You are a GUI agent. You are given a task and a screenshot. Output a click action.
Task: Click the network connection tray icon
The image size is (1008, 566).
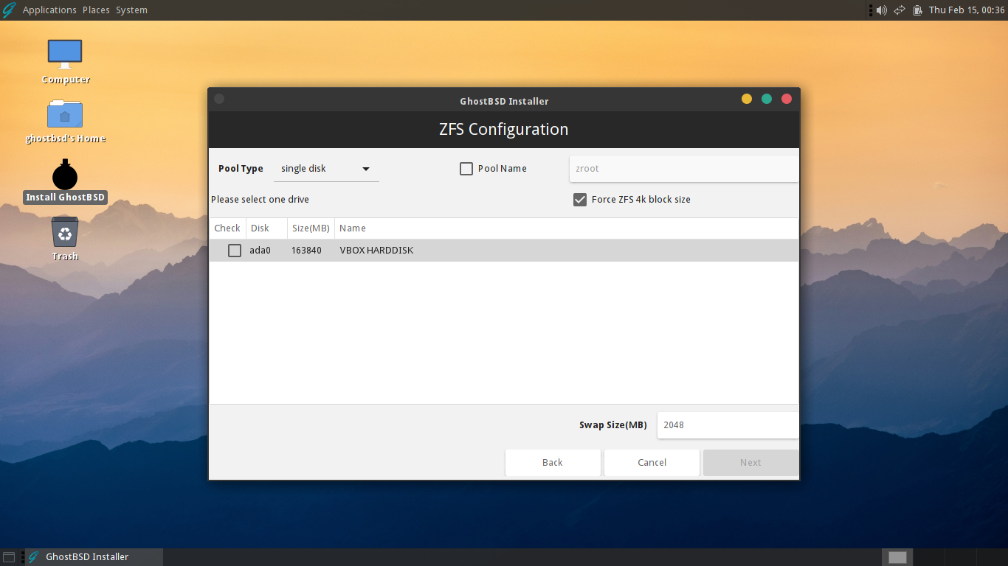coord(900,10)
